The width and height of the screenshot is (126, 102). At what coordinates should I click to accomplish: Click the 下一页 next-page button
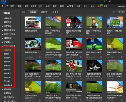point(121,12)
